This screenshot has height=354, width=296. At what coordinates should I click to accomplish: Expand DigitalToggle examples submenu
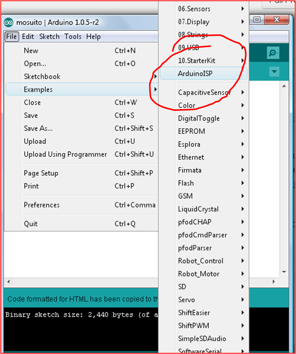click(x=204, y=118)
